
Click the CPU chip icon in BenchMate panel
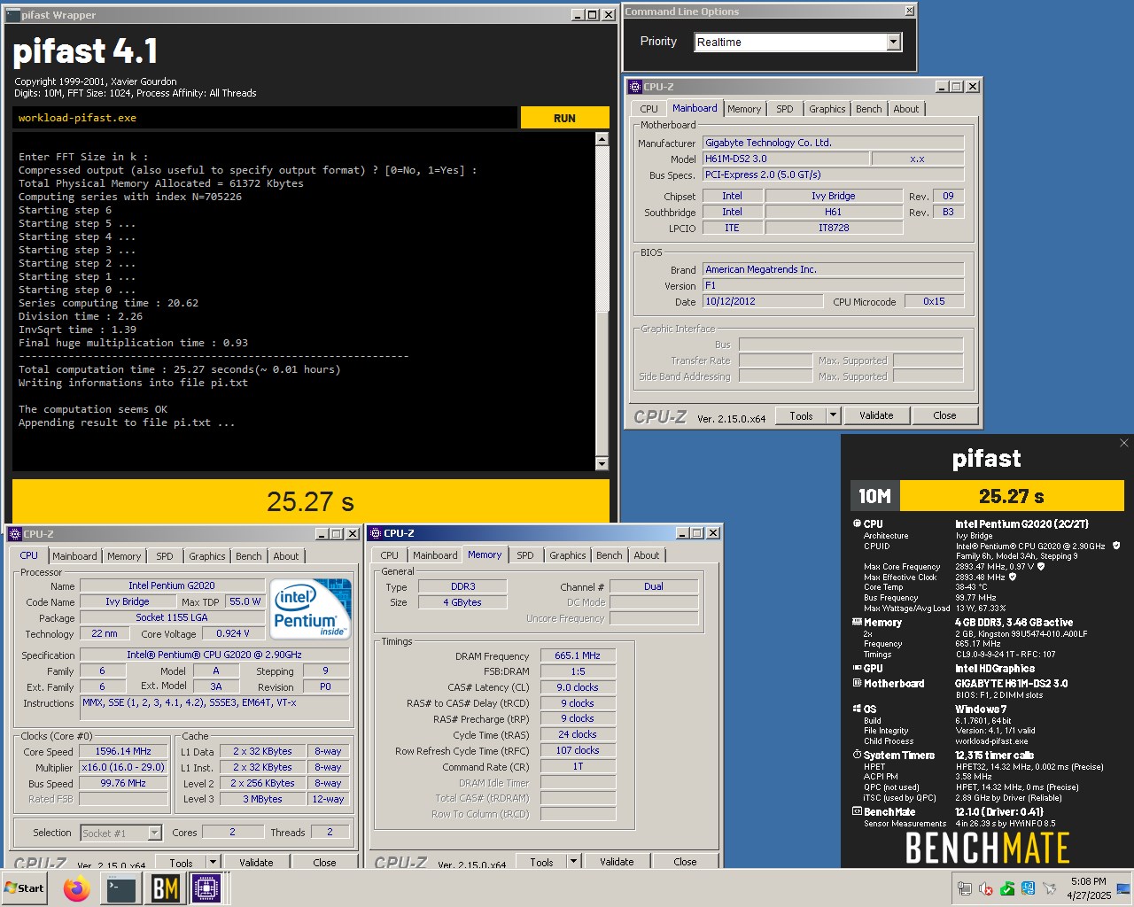pos(857,523)
